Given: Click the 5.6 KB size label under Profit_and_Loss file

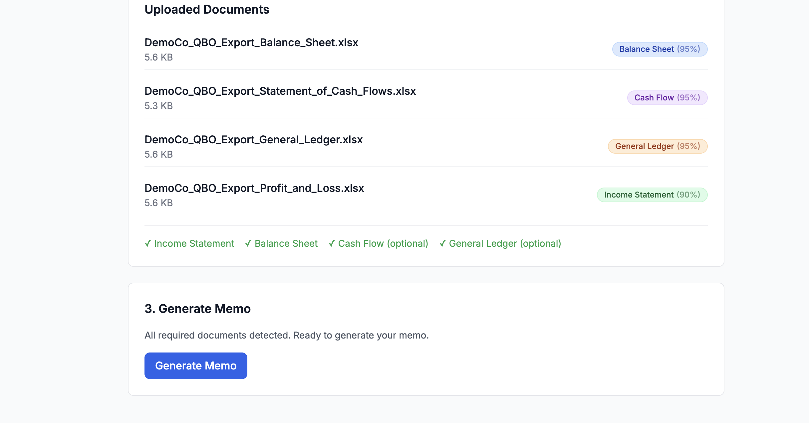Looking at the screenshot, I should pos(158,203).
